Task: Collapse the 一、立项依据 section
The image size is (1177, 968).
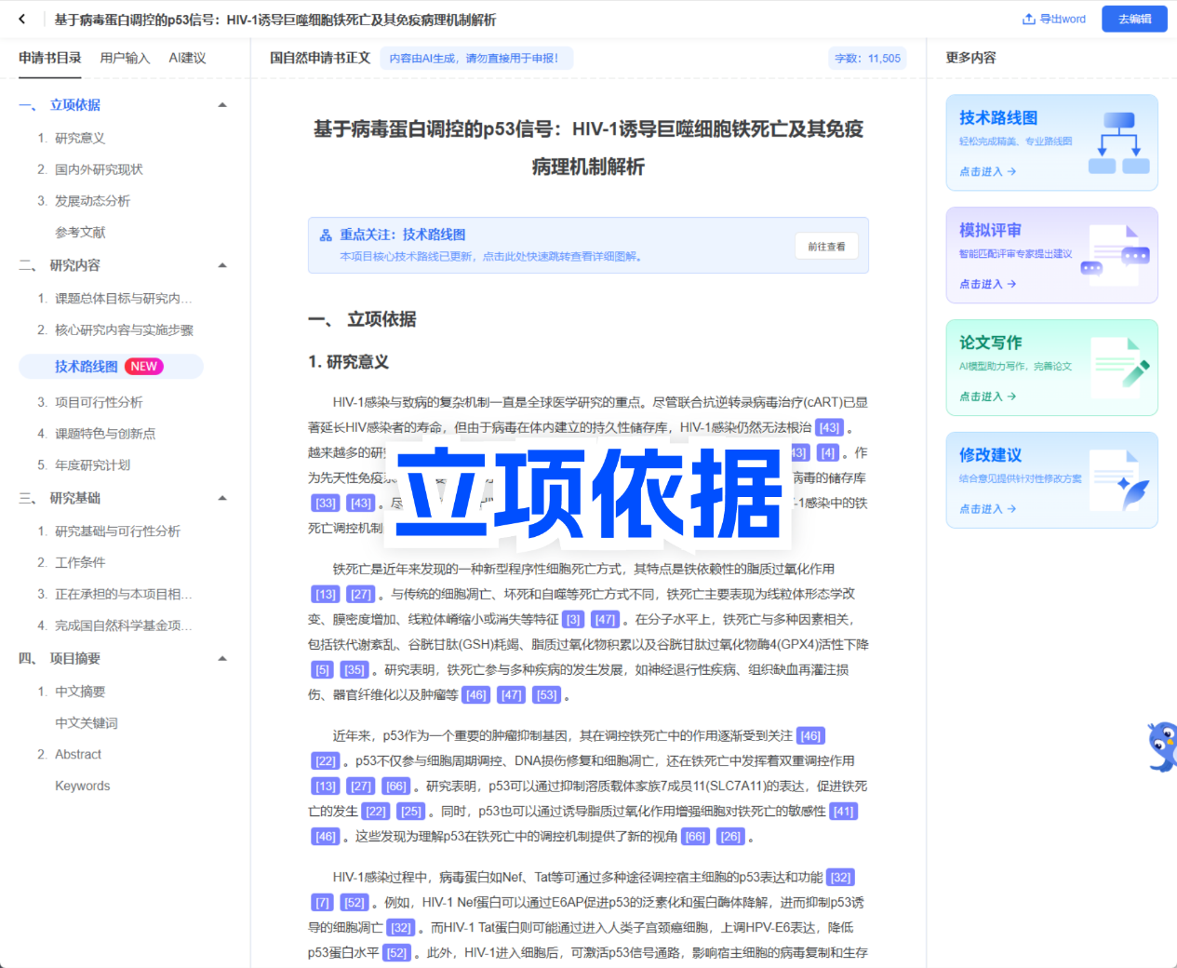Action: tap(222, 105)
